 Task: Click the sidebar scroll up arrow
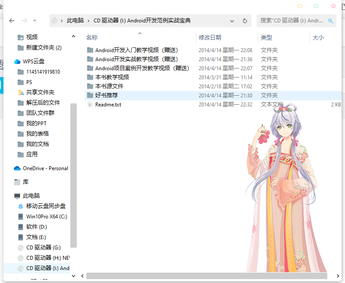pos(73,36)
